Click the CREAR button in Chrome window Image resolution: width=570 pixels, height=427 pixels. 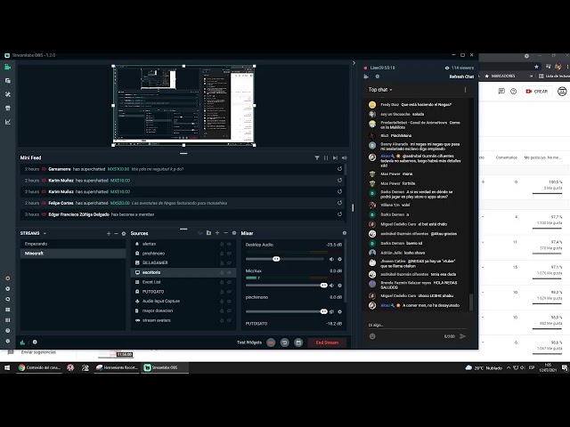(537, 91)
